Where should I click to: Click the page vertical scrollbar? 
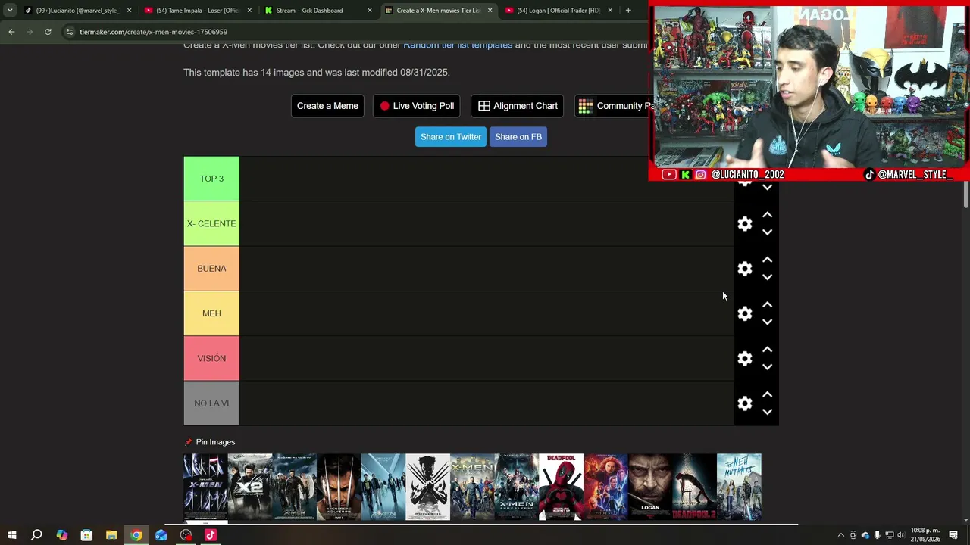pos(965,194)
